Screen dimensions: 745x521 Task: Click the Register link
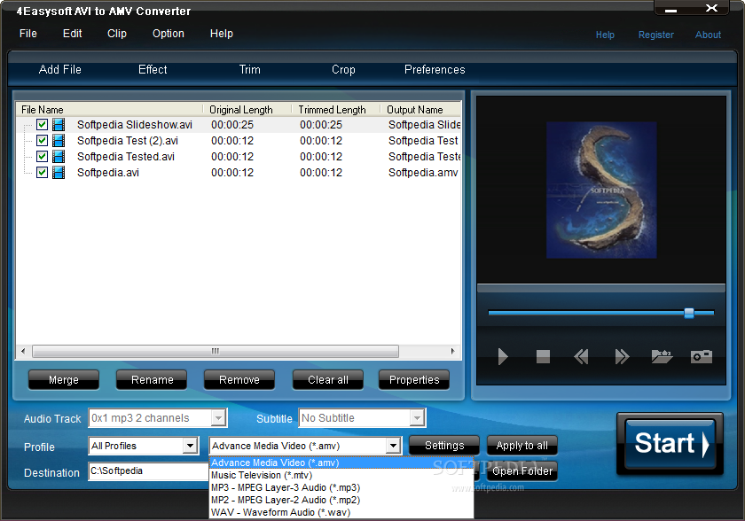pos(655,35)
